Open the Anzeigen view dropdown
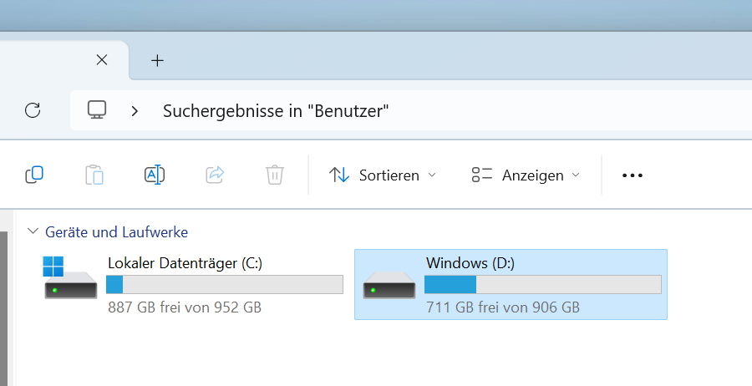752x386 pixels. point(526,175)
